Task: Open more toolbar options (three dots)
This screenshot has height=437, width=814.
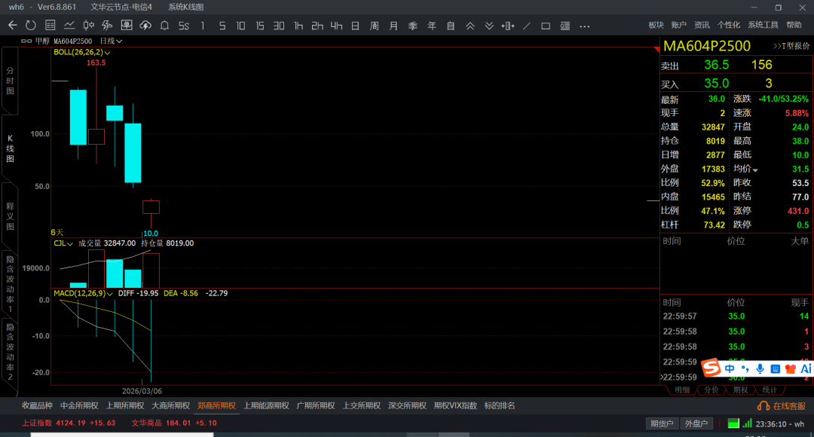Action: coord(585,26)
